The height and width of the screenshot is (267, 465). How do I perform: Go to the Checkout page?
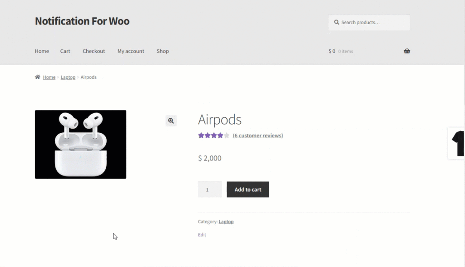pos(94,51)
